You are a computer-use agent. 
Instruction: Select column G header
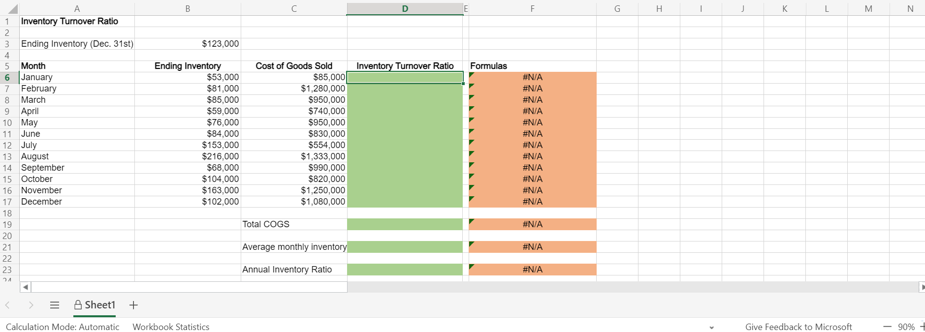617,8
